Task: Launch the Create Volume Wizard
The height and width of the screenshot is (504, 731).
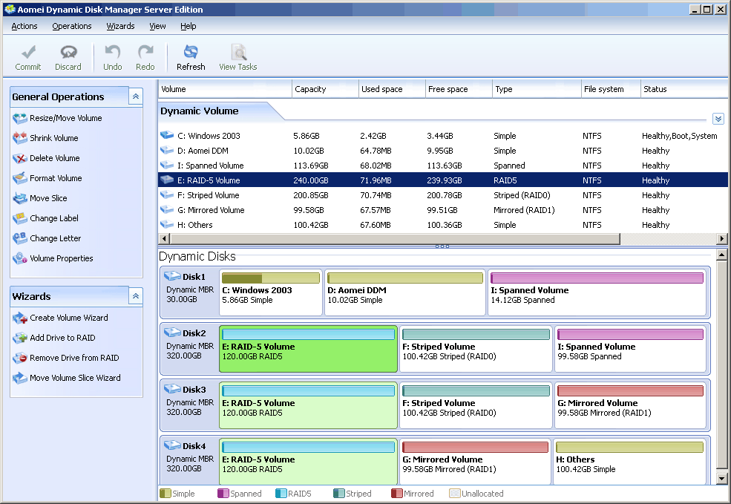Action: tap(68, 318)
